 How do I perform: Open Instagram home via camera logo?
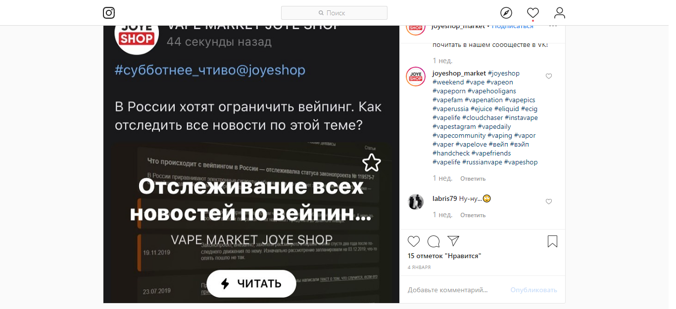pyautogui.click(x=109, y=13)
